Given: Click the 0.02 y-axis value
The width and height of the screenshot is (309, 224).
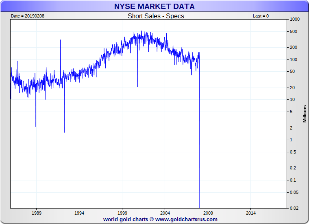Looking at the screenshot, I should coord(294,208).
